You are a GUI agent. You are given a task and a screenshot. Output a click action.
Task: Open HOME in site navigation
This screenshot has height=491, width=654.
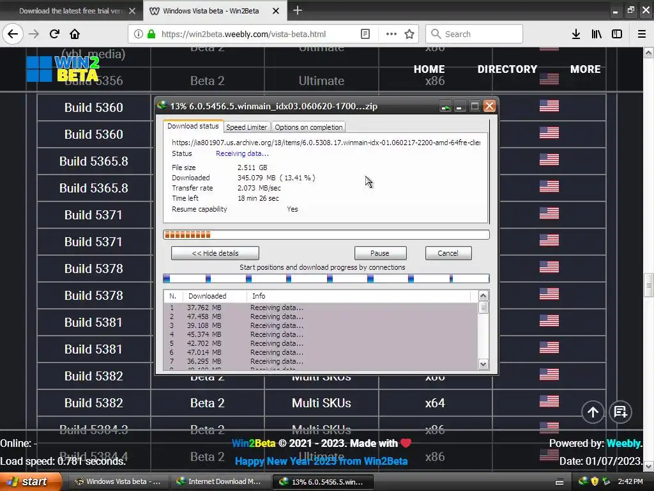point(429,69)
